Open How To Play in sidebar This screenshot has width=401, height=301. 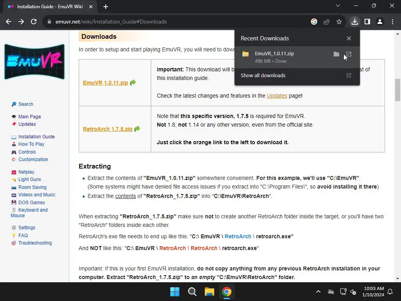click(x=31, y=144)
